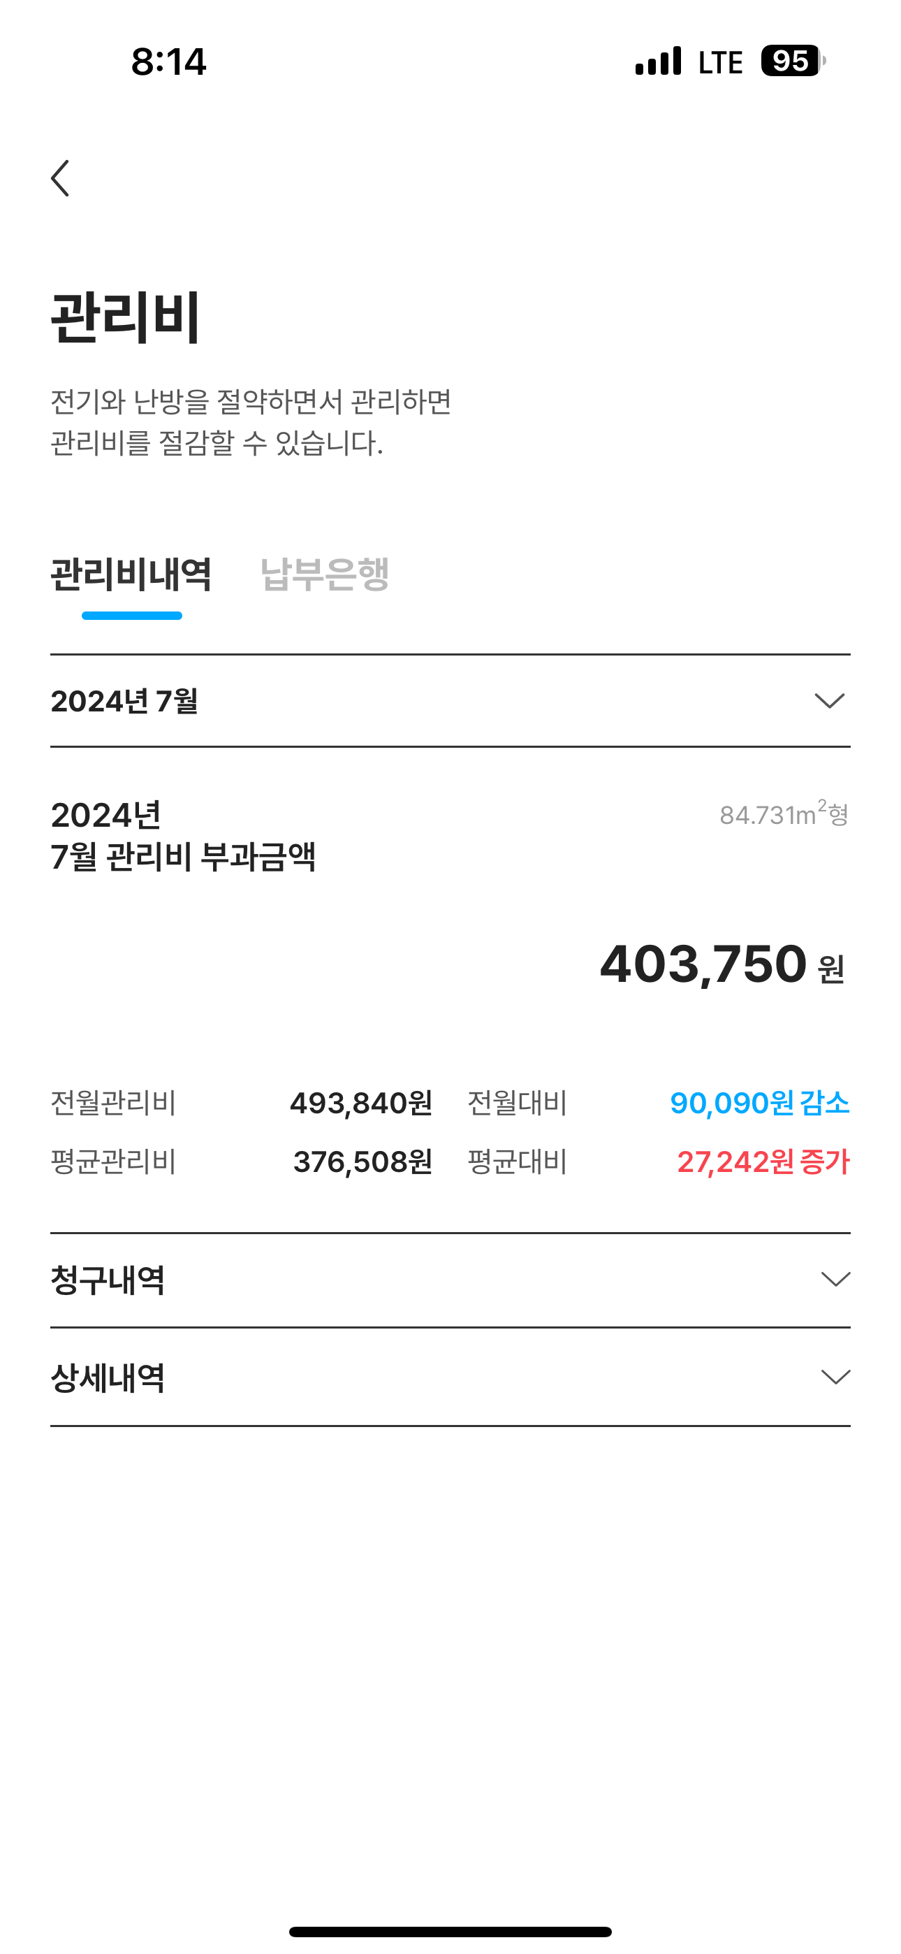Viewport: 901px width, 1954px height.
Task: Tap the back arrow icon
Action: (x=61, y=178)
